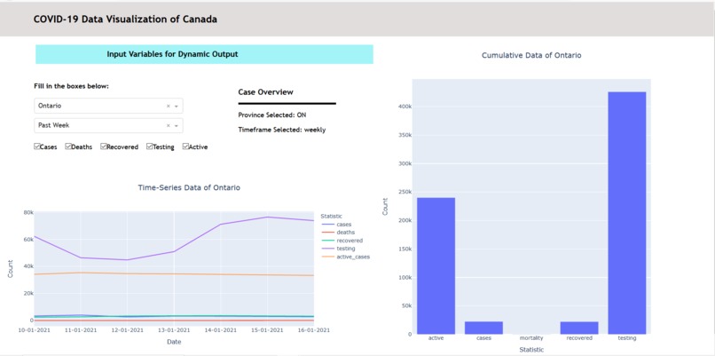
Task: Expand the Past Week timeframe dropdown arrow
Action: tap(177, 125)
